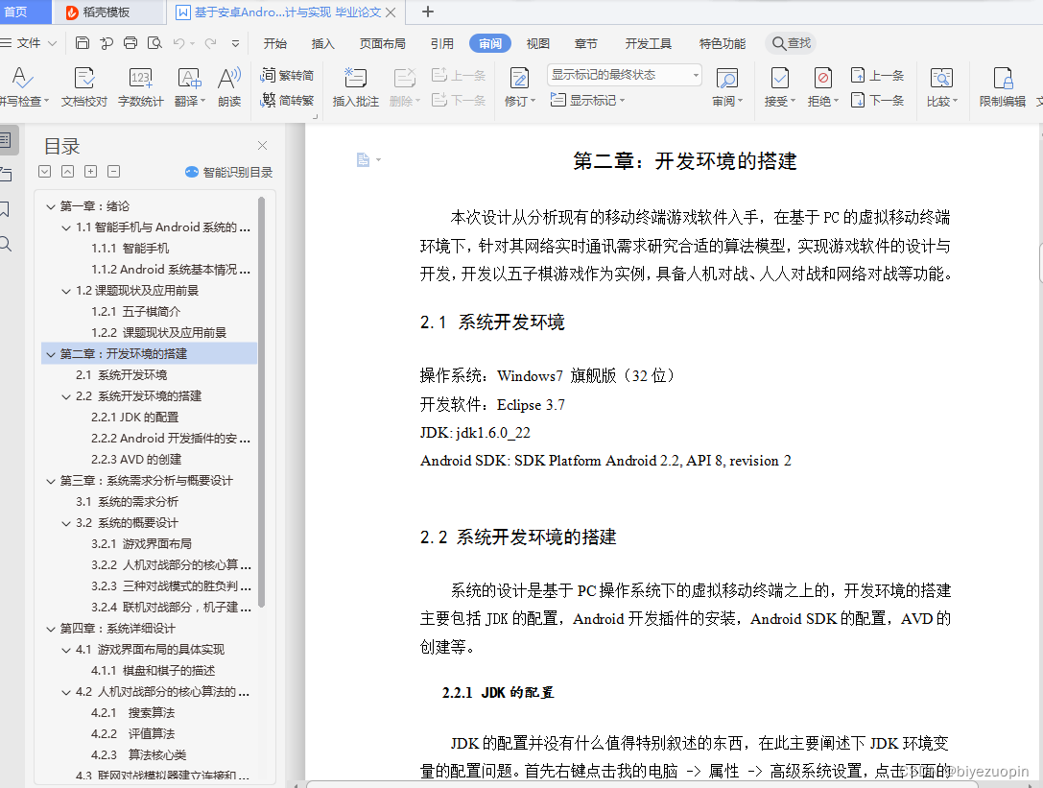Close the 毕业论文 document tab

click(x=391, y=12)
